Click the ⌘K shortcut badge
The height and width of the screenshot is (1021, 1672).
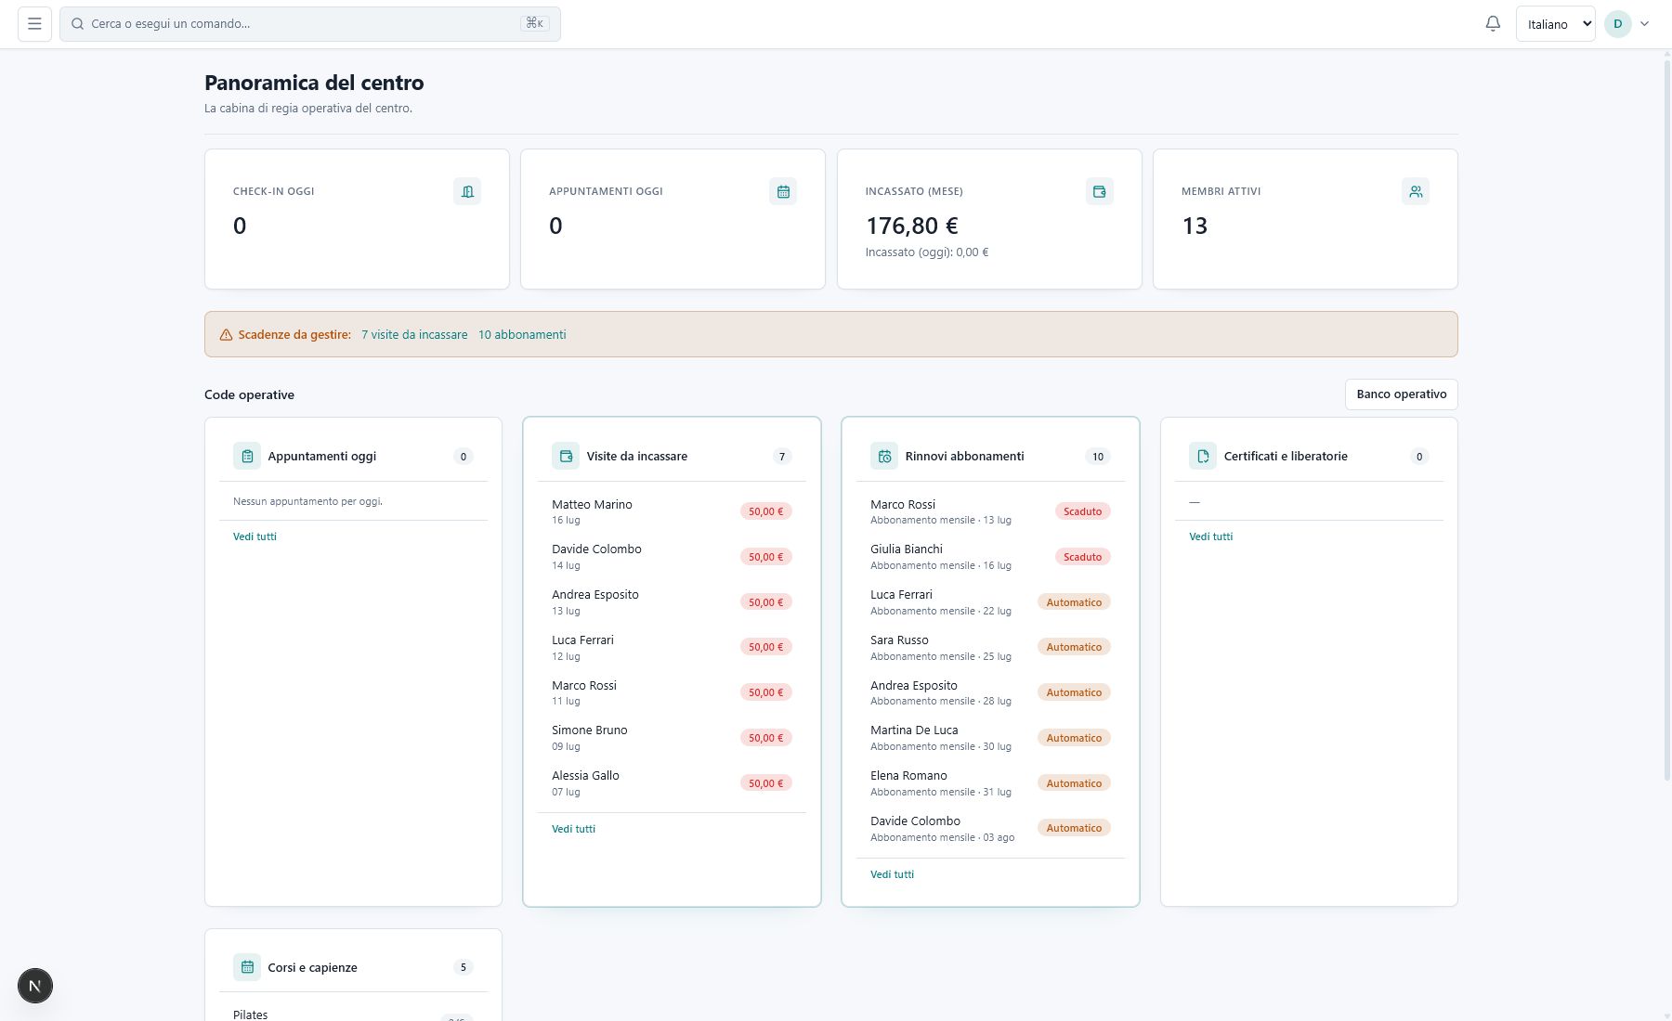(x=535, y=23)
